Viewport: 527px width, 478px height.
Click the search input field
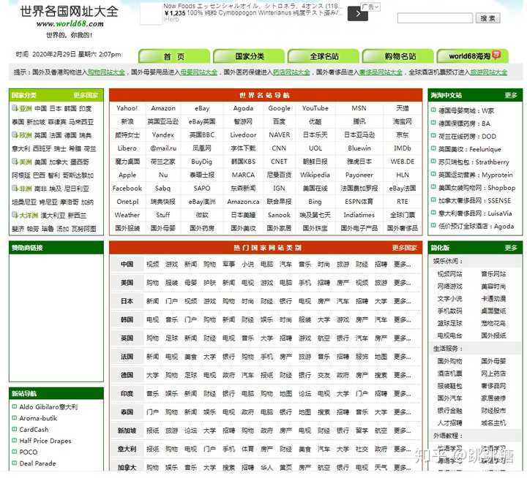[435, 18]
